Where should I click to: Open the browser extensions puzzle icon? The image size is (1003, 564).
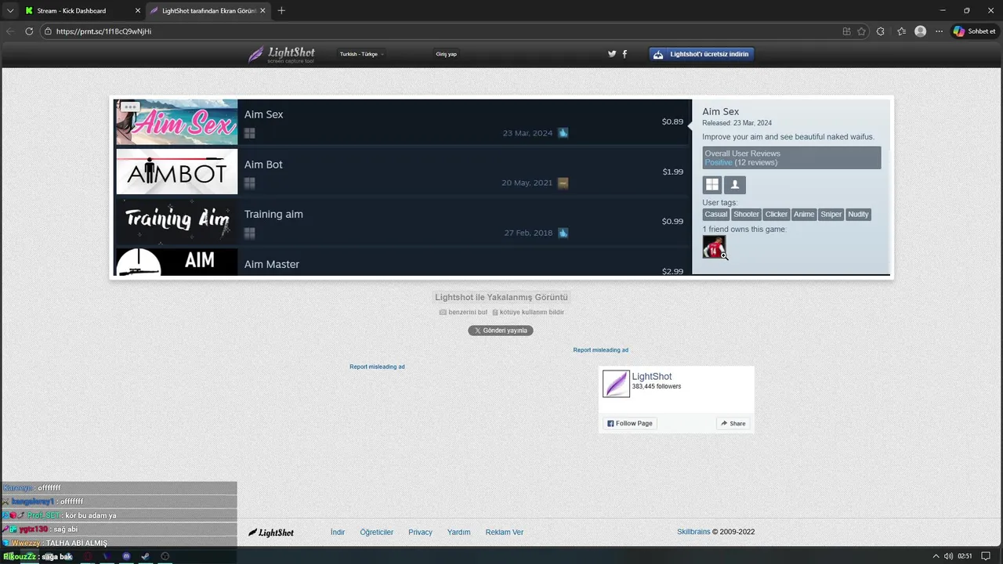(880, 31)
